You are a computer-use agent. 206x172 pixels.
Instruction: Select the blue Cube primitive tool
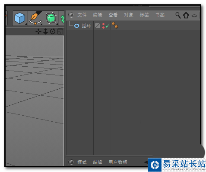[20, 18]
